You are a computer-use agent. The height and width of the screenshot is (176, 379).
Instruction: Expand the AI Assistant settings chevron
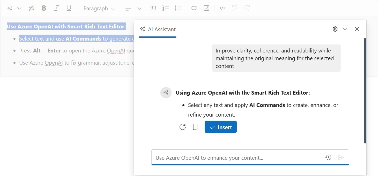[x=345, y=29]
